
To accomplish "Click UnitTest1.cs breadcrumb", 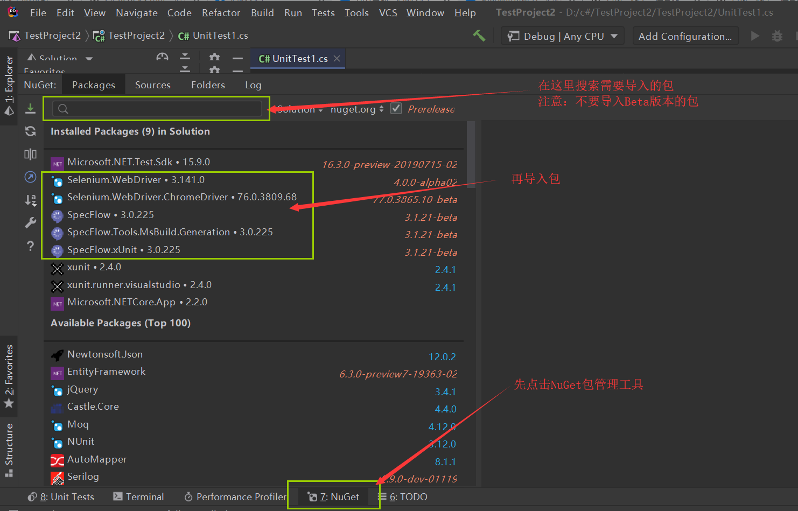I will (213, 36).
